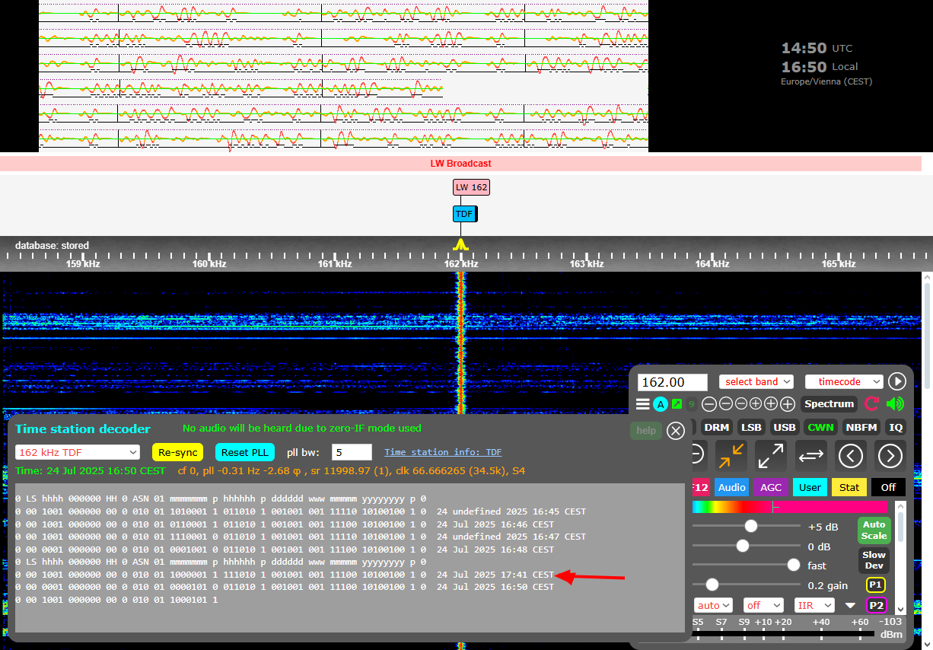This screenshot has height=650, width=933.
Task: Click the red circular reload arrow icon
Action: (872, 404)
